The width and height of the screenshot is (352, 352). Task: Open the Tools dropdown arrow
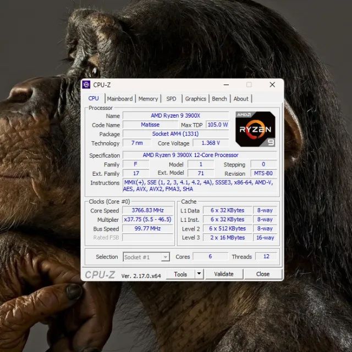199,274
